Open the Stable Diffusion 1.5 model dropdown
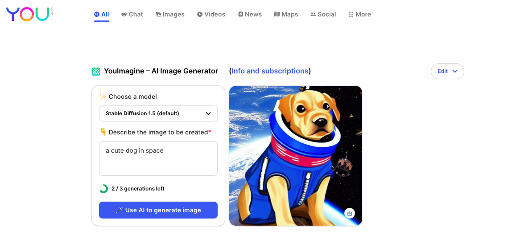The image size is (512, 239). pyautogui.click(x=158, y=113)
